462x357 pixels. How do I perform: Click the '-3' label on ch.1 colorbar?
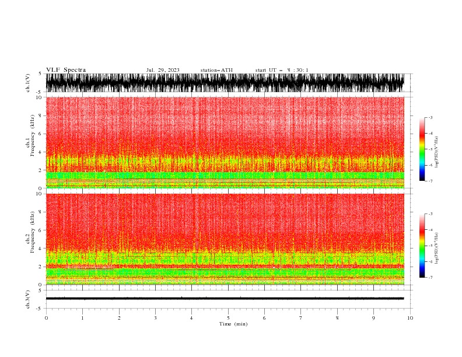(430, 117)
